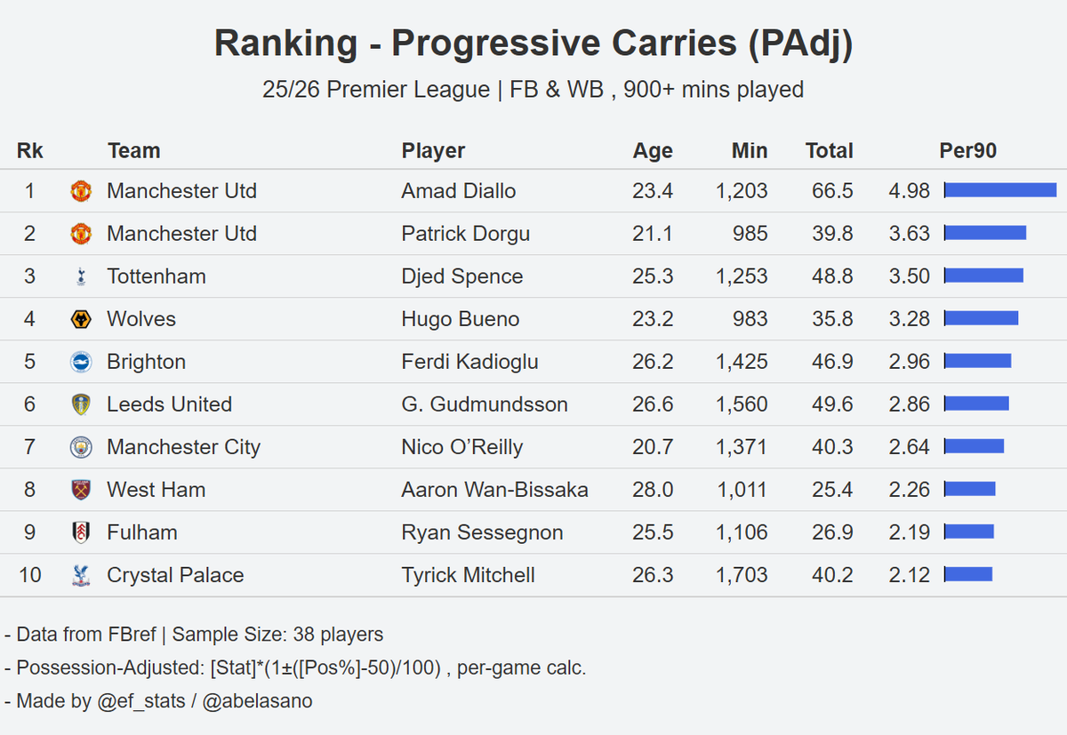Select the Manchester City crest icon

(x=81, y=447)
